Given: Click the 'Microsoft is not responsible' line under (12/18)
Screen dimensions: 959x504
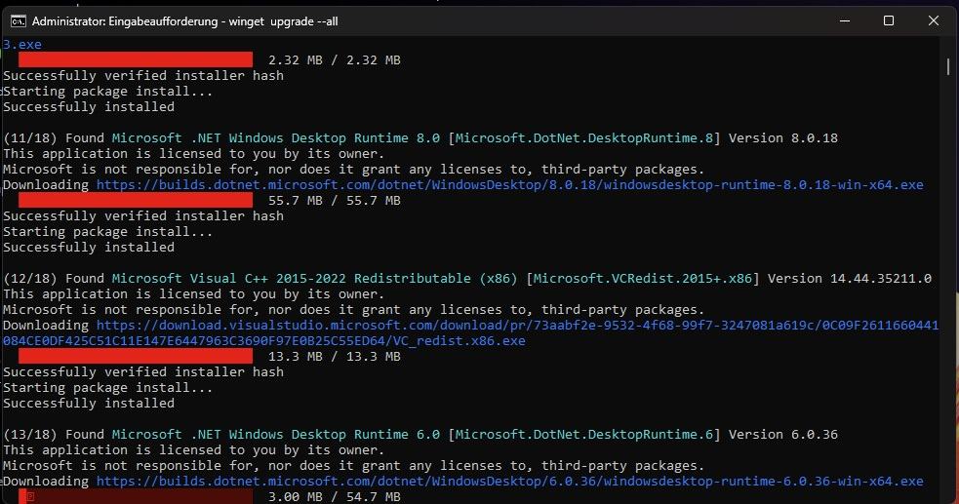Looking at the screenshot, I should click(353, 310).
